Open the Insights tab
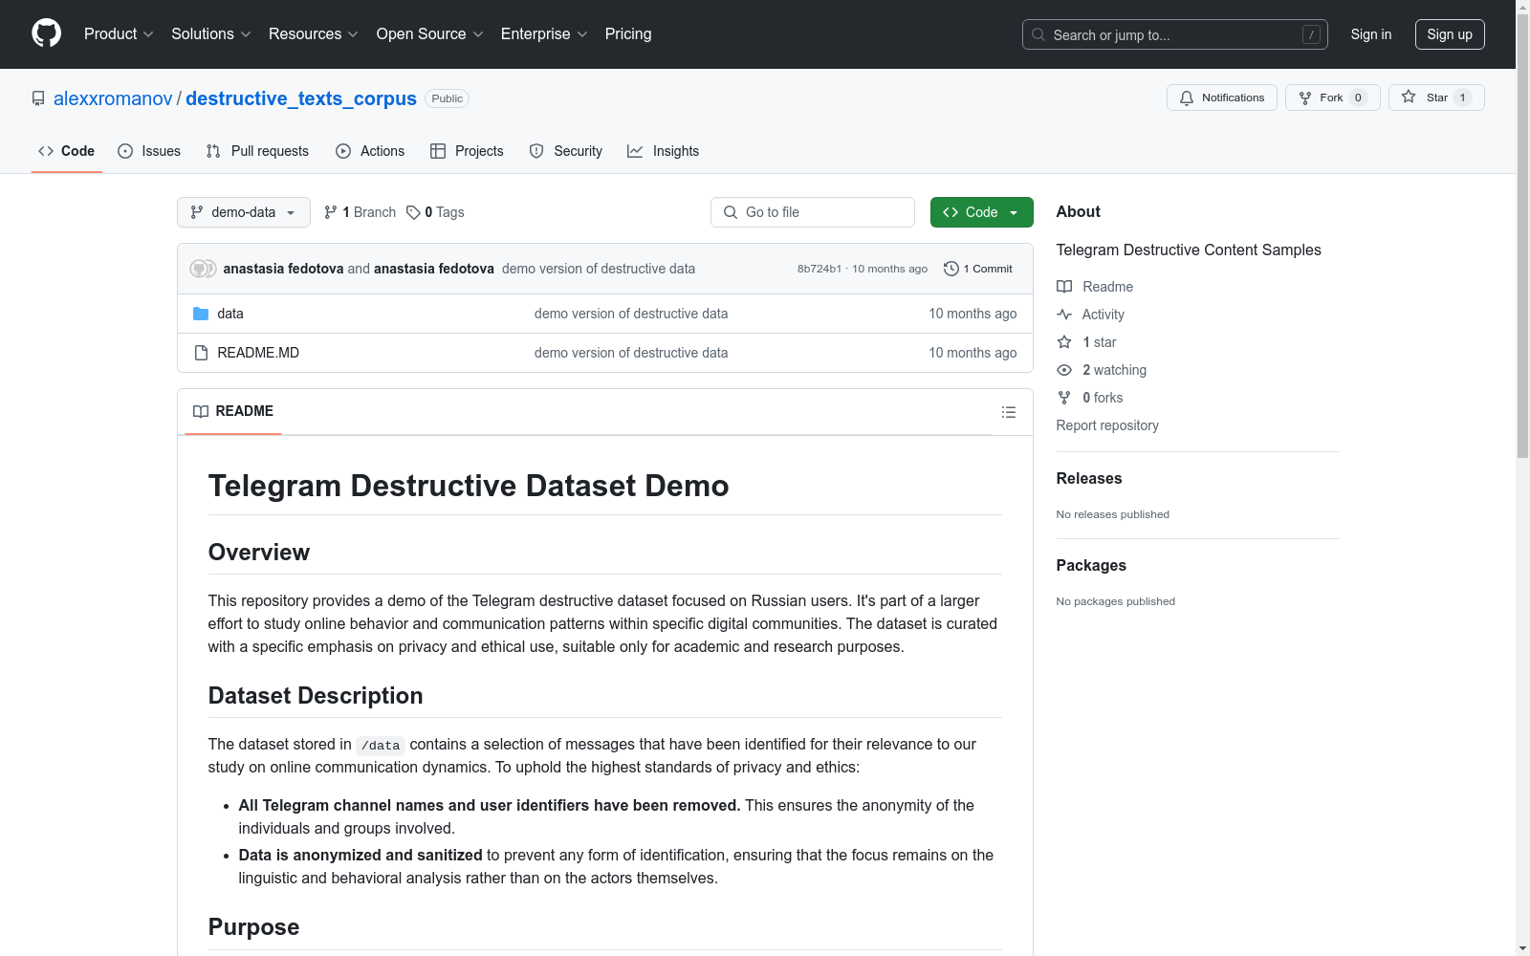The image size is (1530, 956). (x=664, y=151)
